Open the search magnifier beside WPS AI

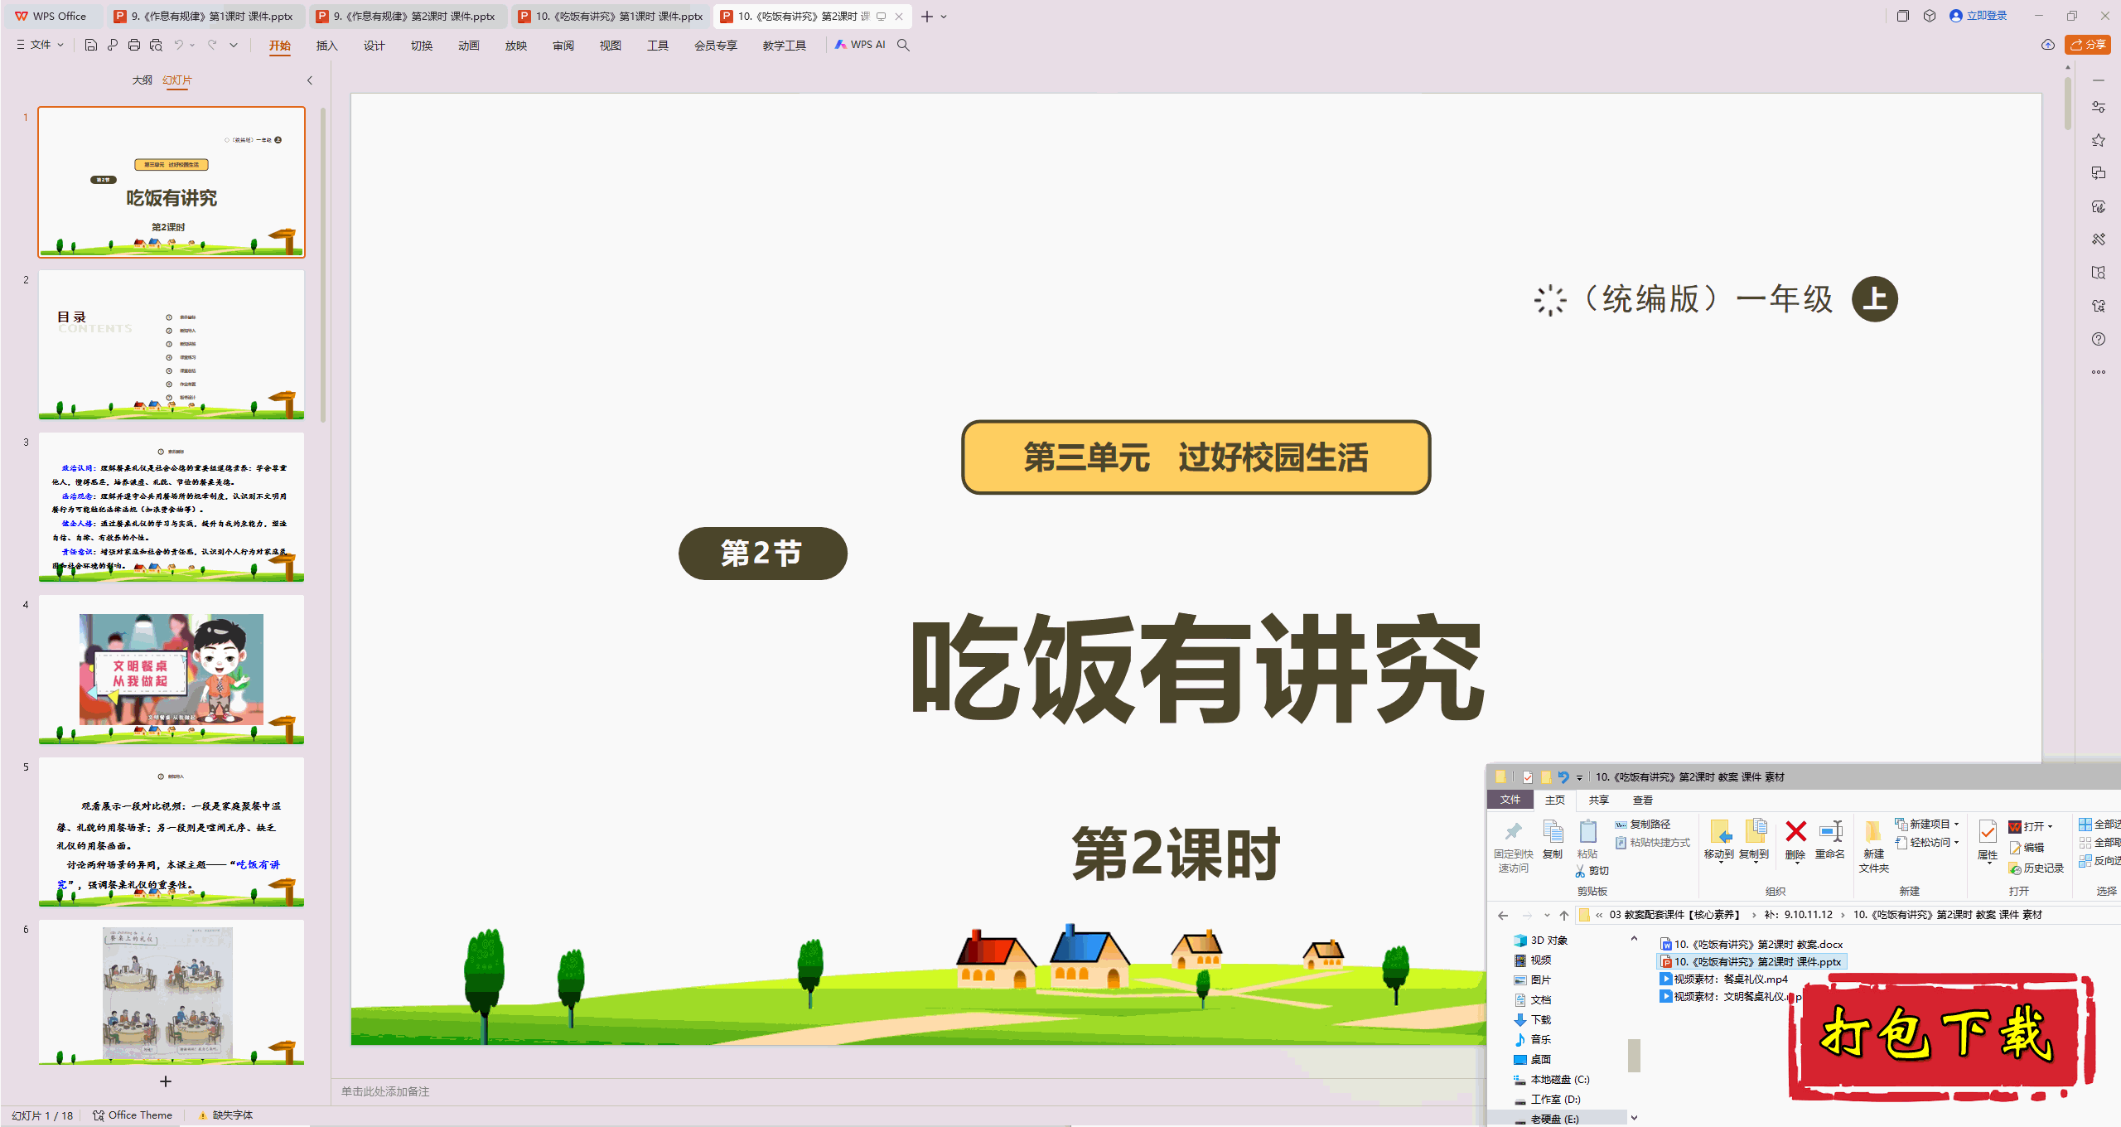point(903,45)
